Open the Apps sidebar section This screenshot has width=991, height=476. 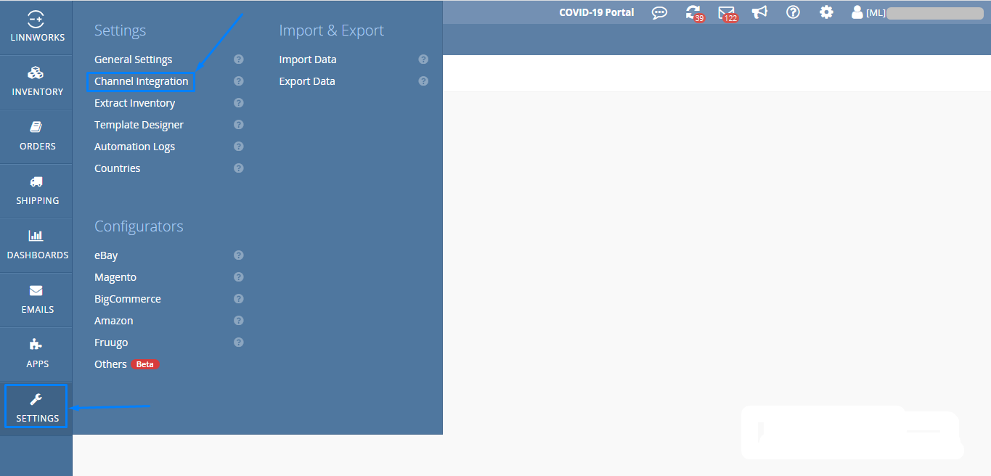point(36,354)
